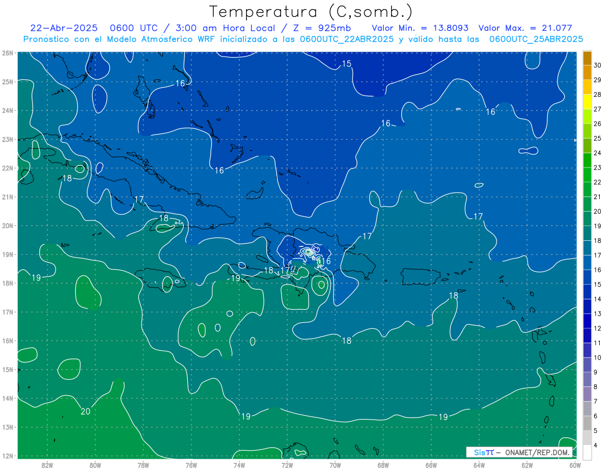Click the dark blue swatch between 12 and 13

point(587,321)
